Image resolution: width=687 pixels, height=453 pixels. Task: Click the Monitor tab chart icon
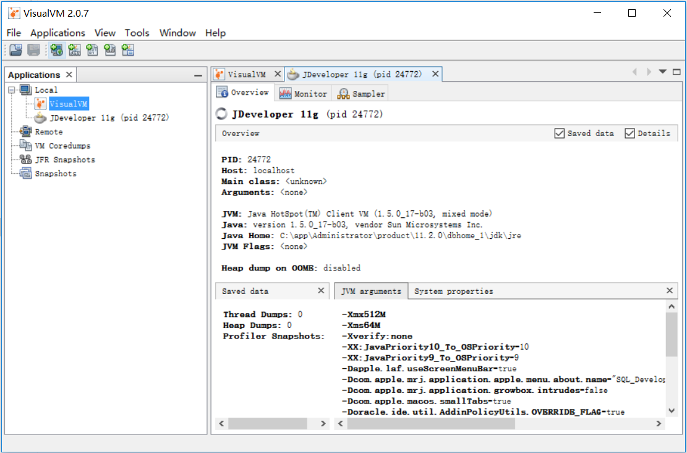pos(285,93)
